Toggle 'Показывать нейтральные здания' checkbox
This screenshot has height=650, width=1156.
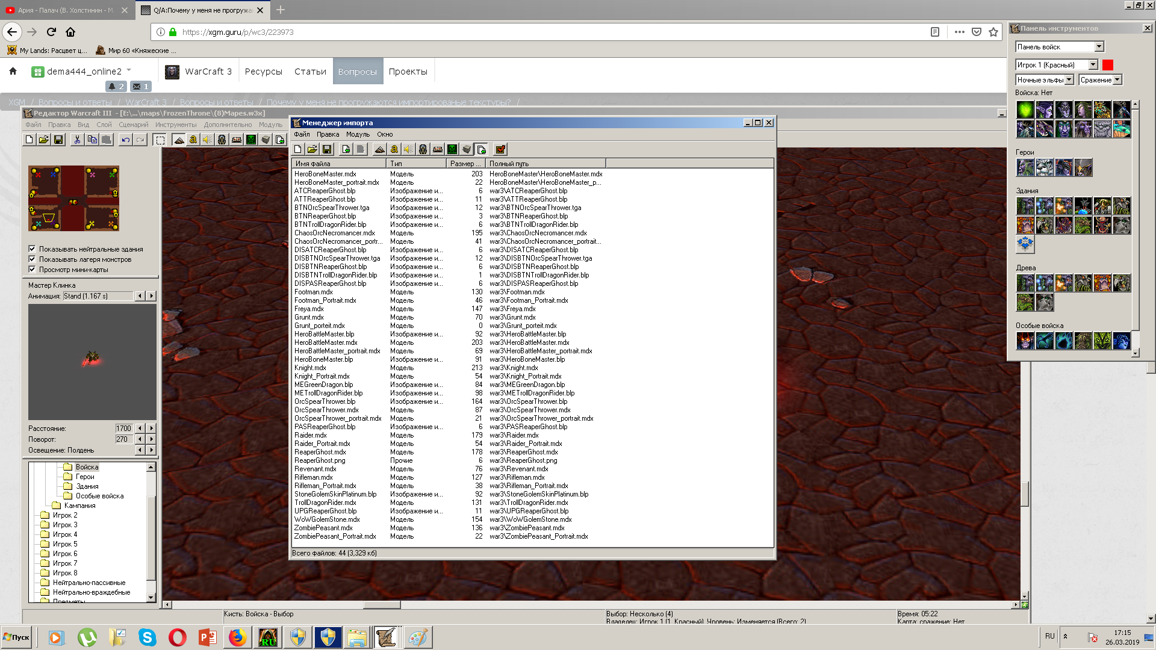click(x=32, y=249)
